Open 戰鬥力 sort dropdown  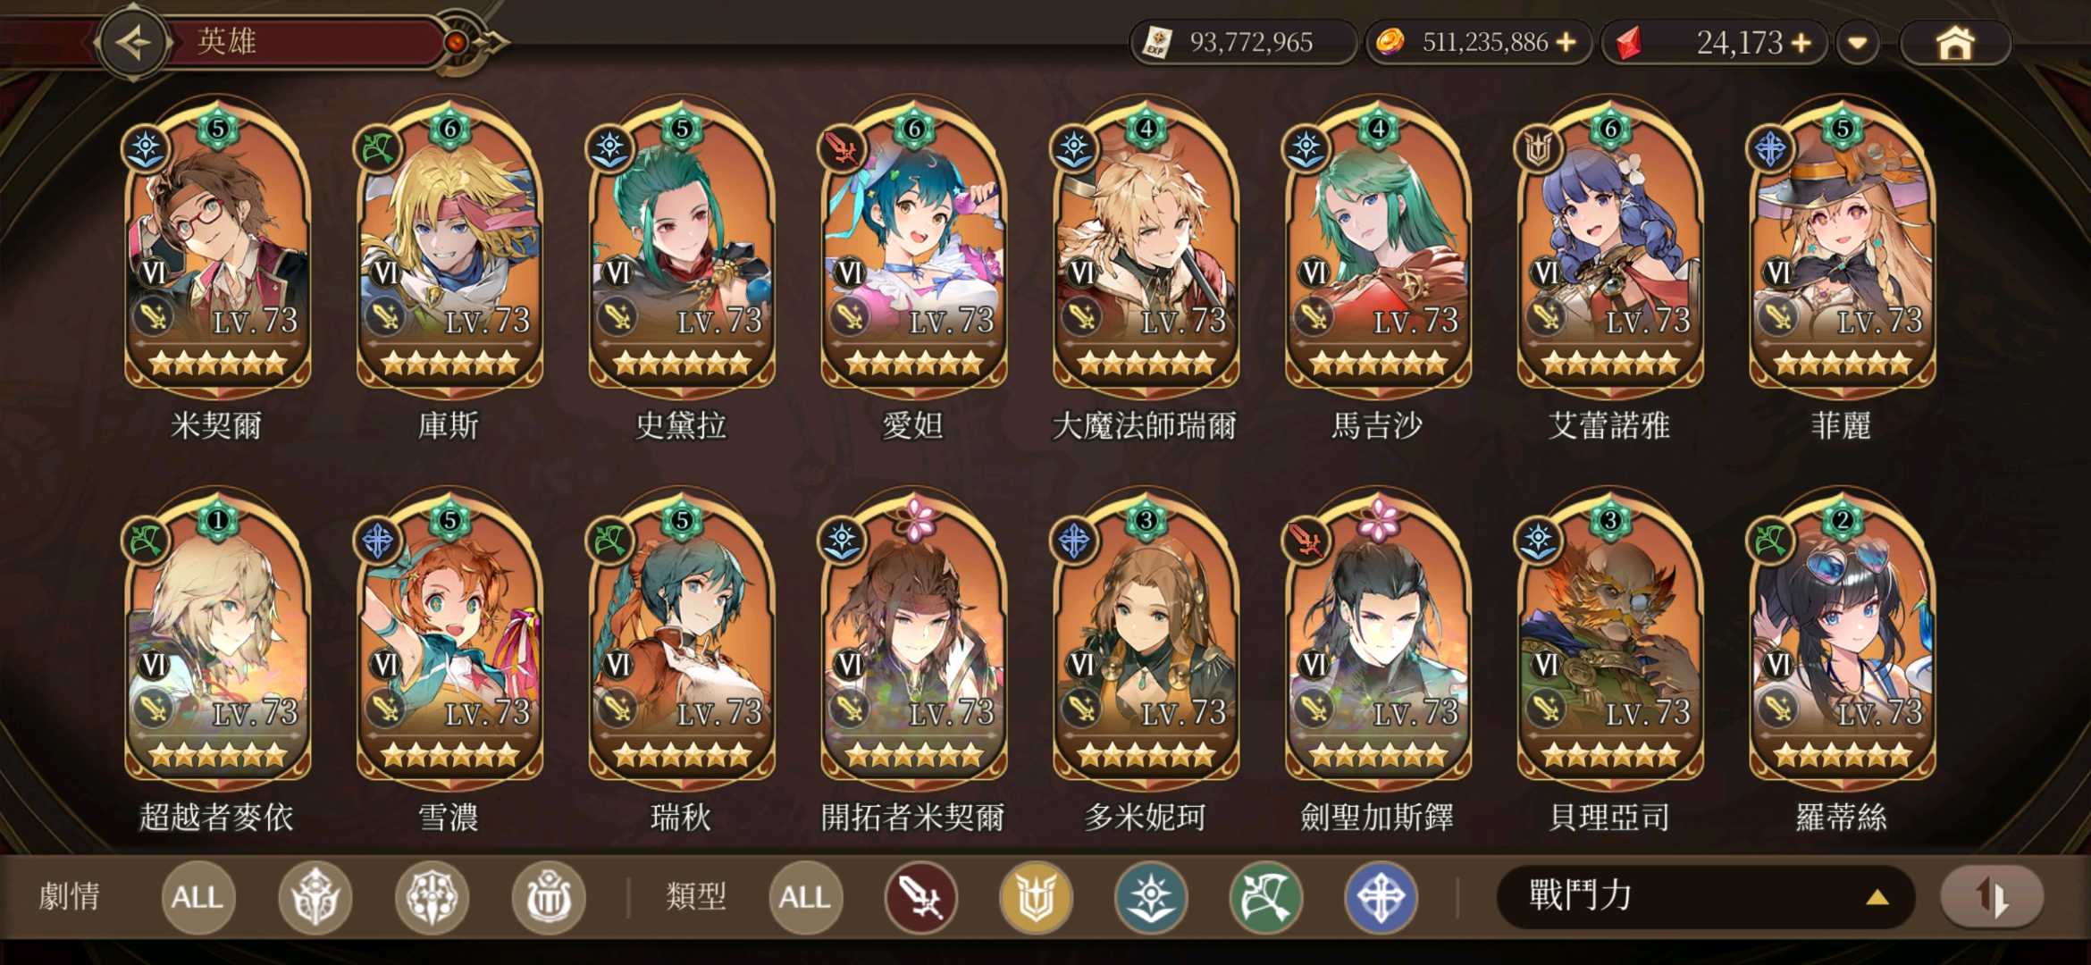[1705, 896]
